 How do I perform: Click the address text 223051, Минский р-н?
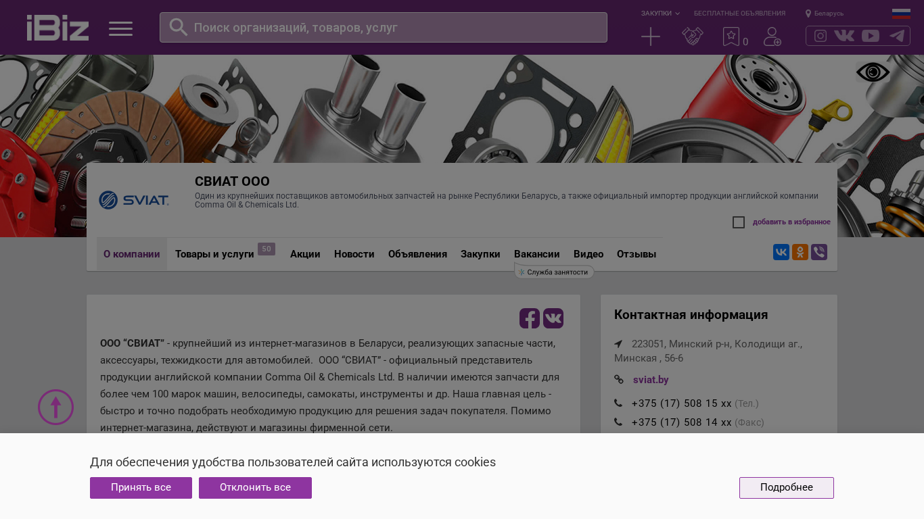[x=708, y=351]
